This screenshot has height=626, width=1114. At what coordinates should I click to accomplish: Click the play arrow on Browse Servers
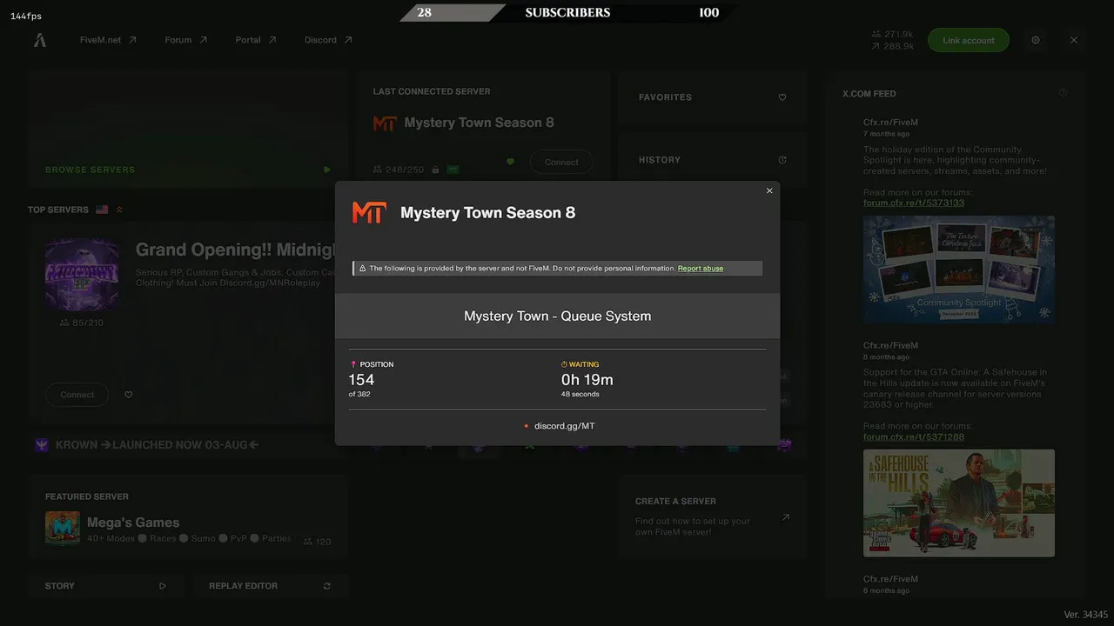(x=327, y=170)
